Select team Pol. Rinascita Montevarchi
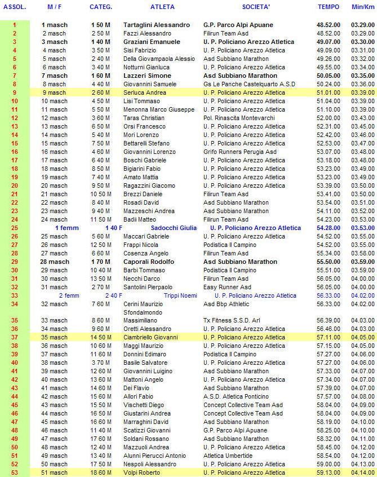This screenshot has height=477, width=377. point(239,118)
